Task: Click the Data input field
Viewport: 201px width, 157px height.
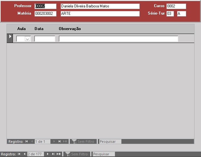Action: [45, 39]
